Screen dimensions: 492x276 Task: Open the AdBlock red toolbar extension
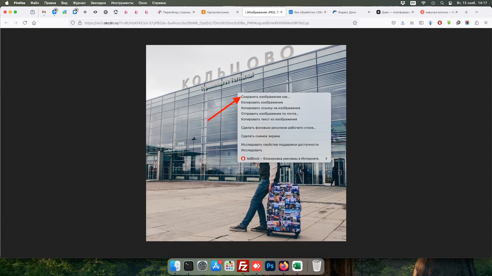click(440, 23)
